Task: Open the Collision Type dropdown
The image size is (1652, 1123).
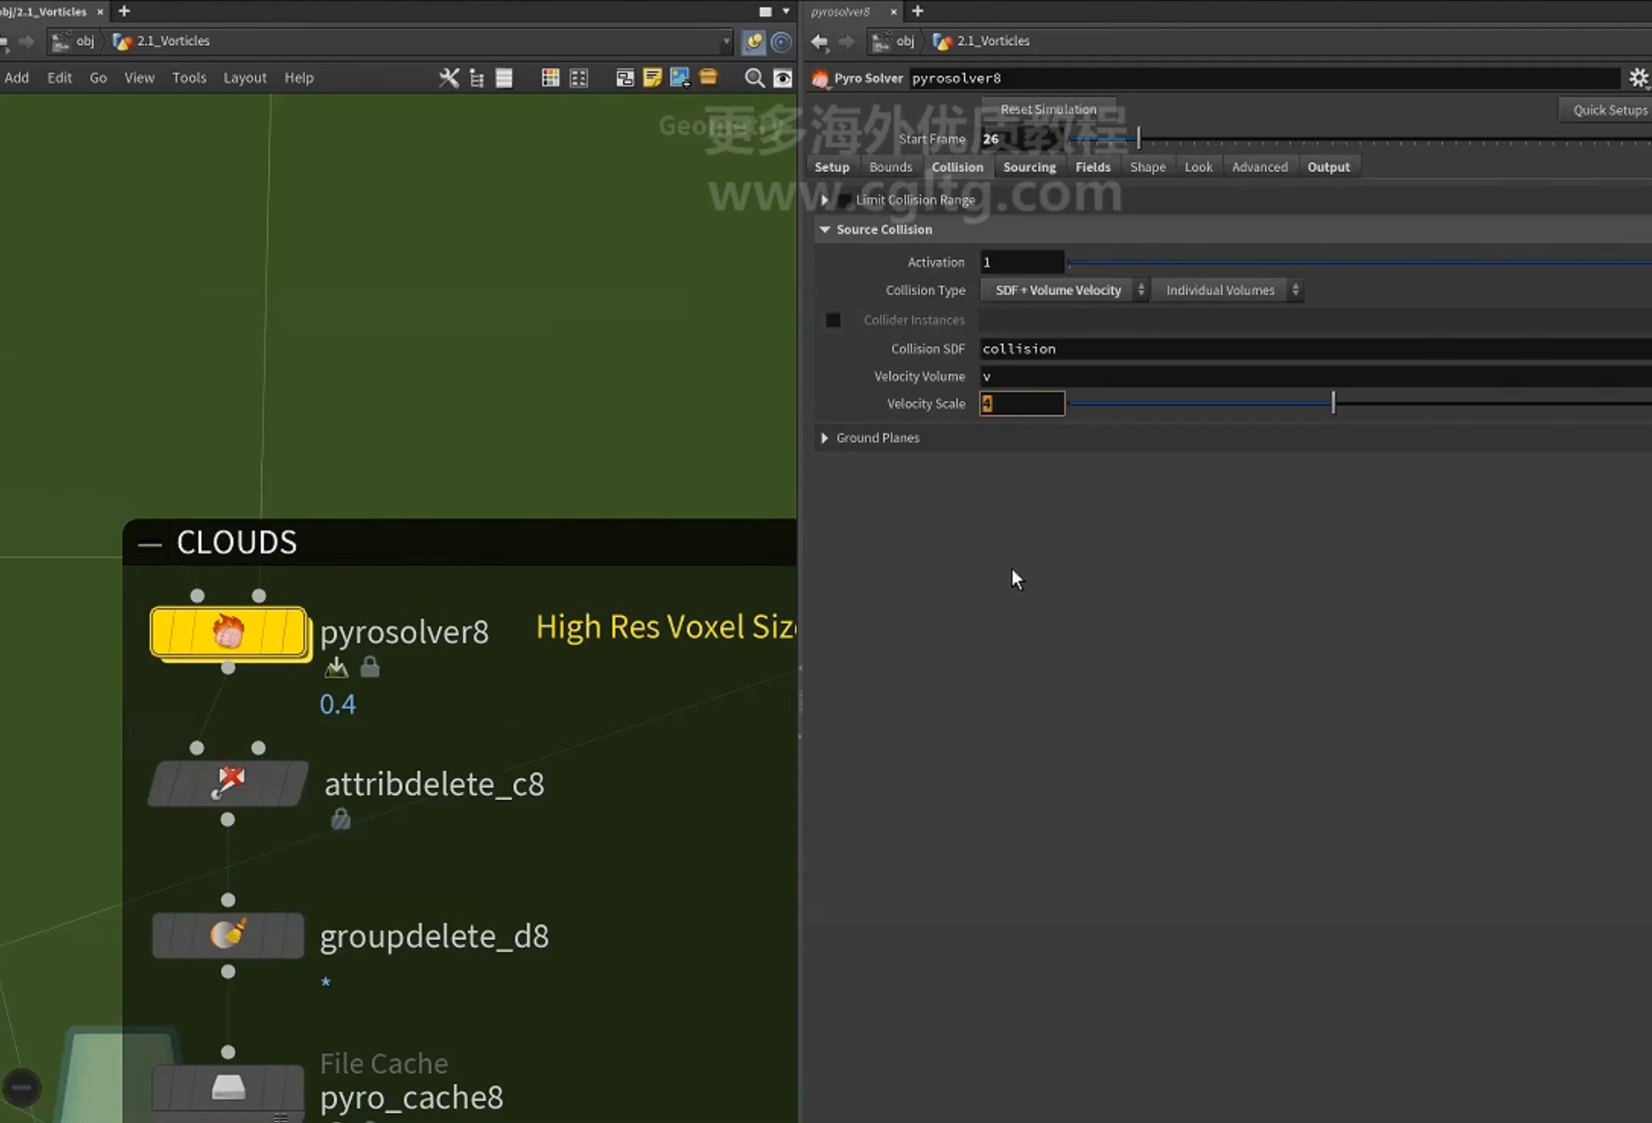Action: click(1064, 290)
